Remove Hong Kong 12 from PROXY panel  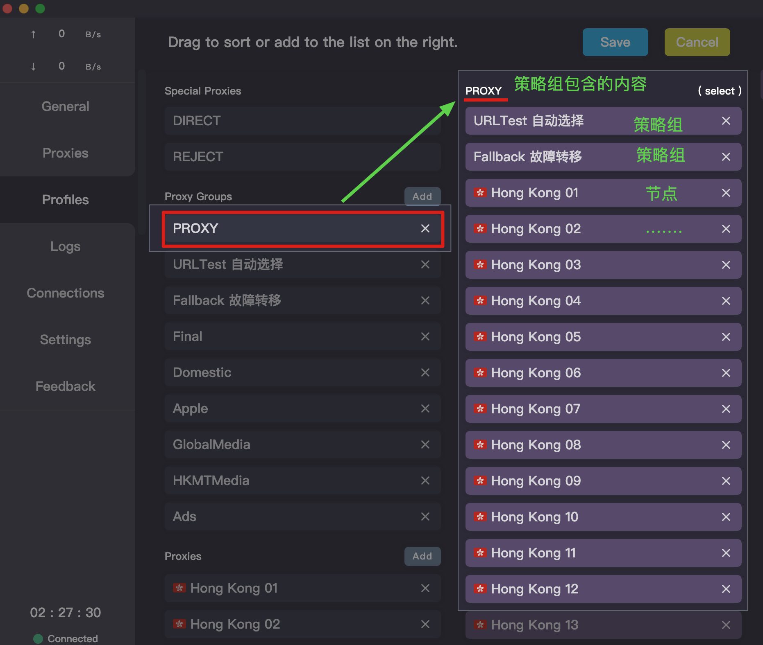coord(726,589)
